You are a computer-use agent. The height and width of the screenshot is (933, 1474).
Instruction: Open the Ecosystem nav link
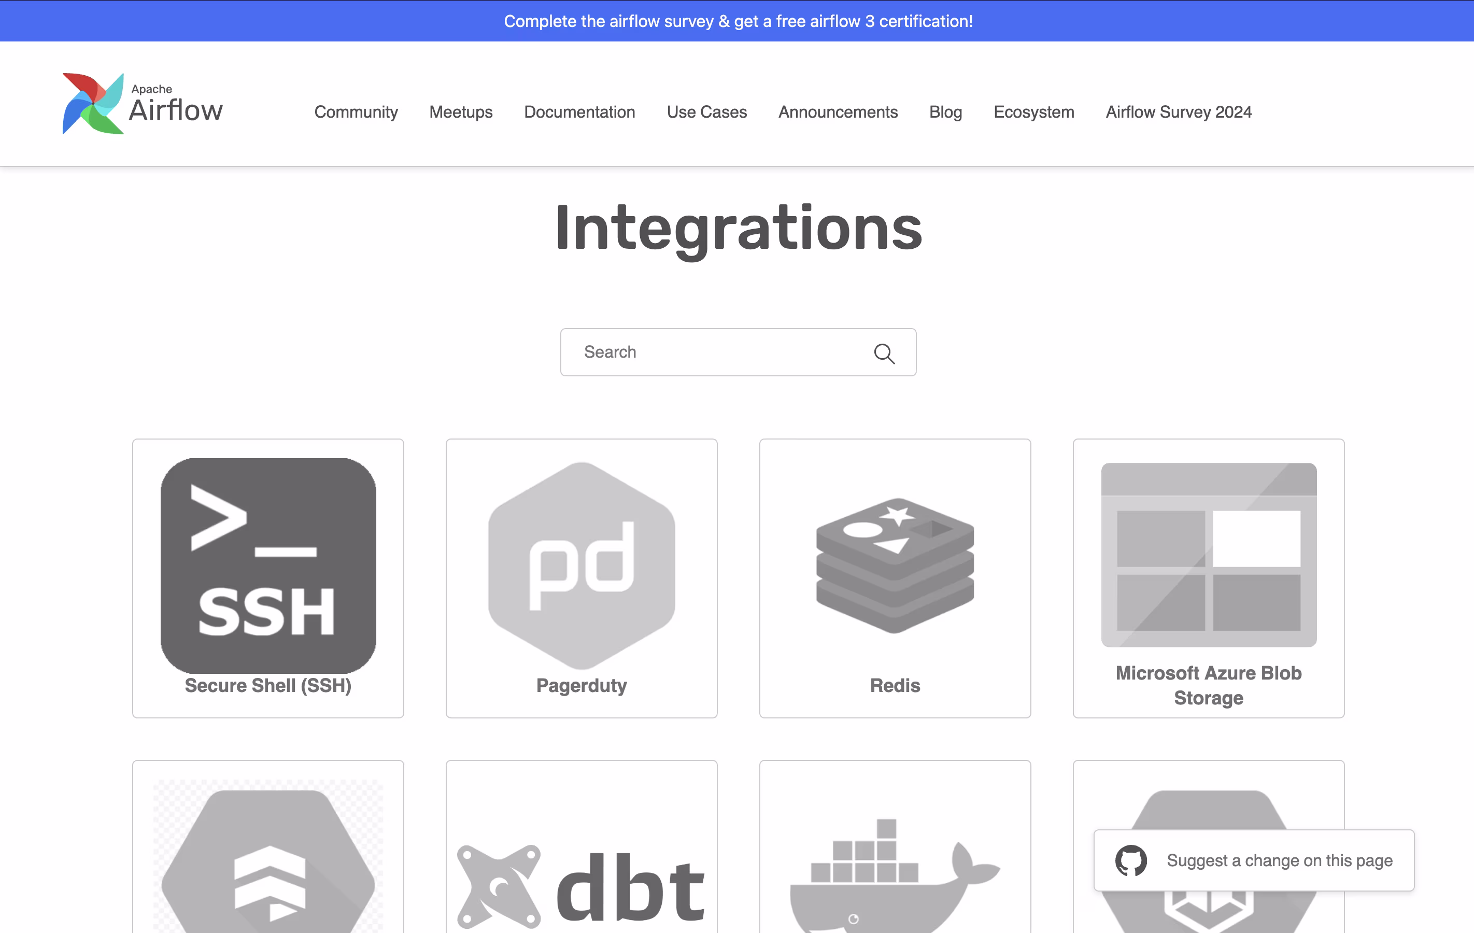tap(1033, 112)
